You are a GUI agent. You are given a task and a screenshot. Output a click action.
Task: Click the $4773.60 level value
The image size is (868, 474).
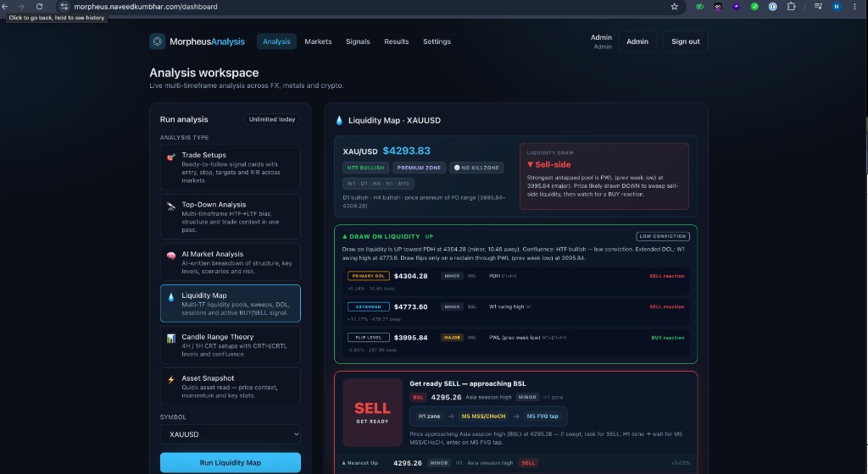click(x=411, y=307)
